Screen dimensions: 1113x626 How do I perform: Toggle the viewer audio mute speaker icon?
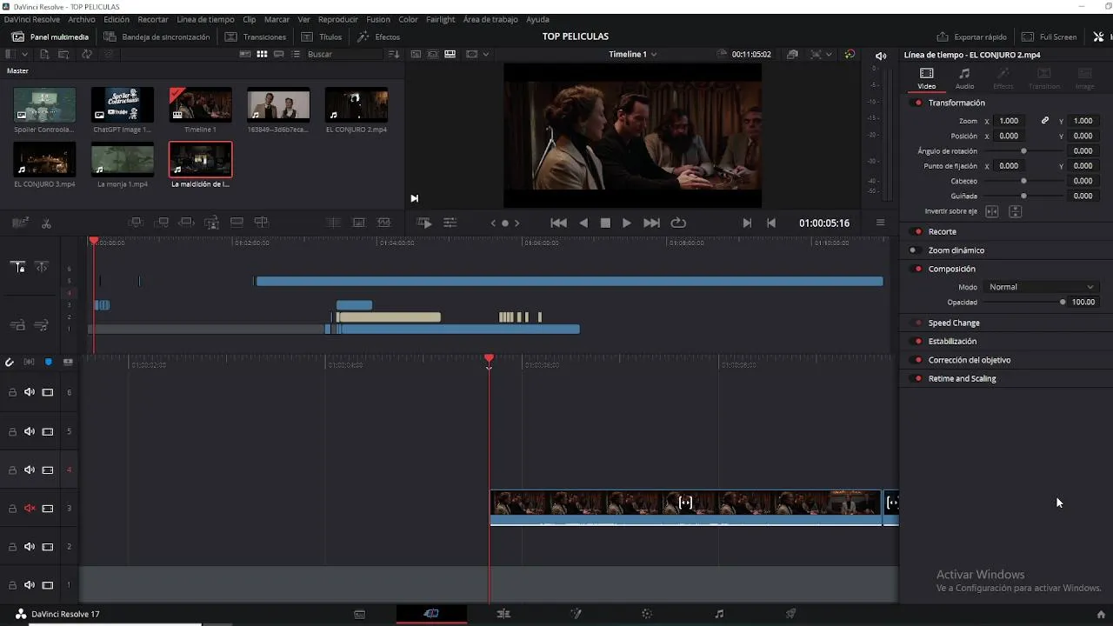(x=881, y=56)
